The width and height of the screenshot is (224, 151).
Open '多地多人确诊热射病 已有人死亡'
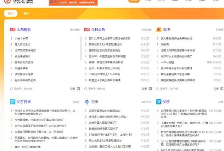tap(108, 117)
